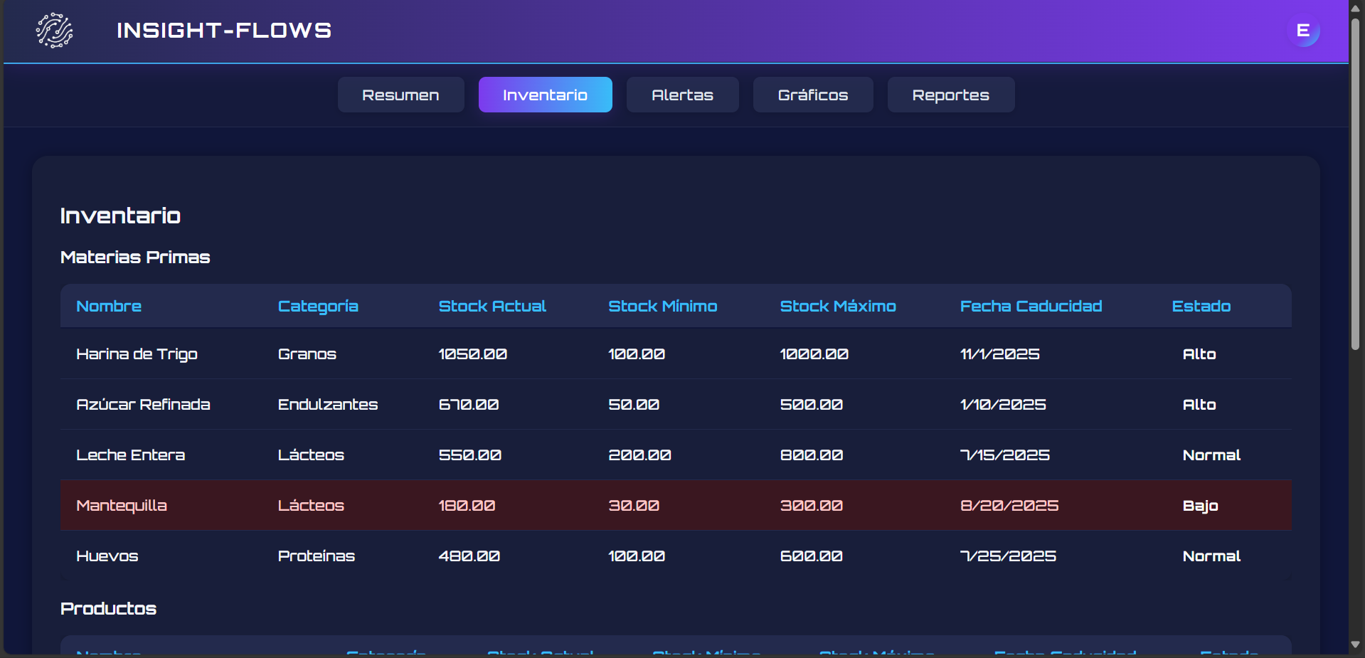Open the Alertas tab
The height and width of the screenshot is (658, 1365).
pyautogui.click(x=682, y=95)
